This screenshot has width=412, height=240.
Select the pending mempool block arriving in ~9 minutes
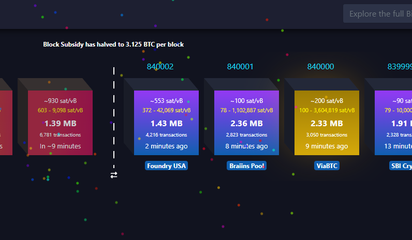pyautogui.click(x=60, y=123)
